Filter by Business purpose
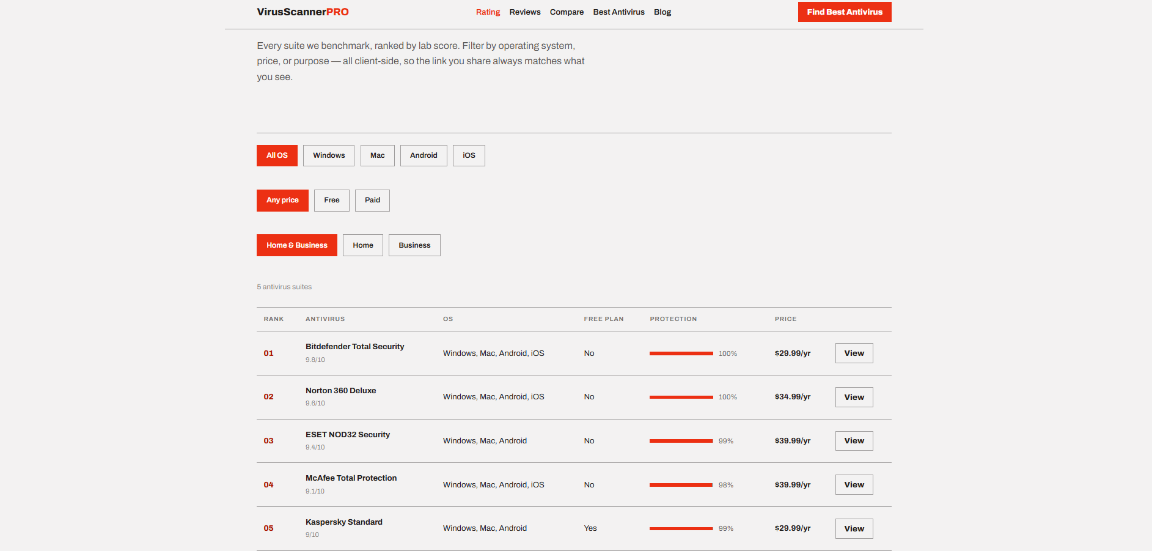 (414, 245)
